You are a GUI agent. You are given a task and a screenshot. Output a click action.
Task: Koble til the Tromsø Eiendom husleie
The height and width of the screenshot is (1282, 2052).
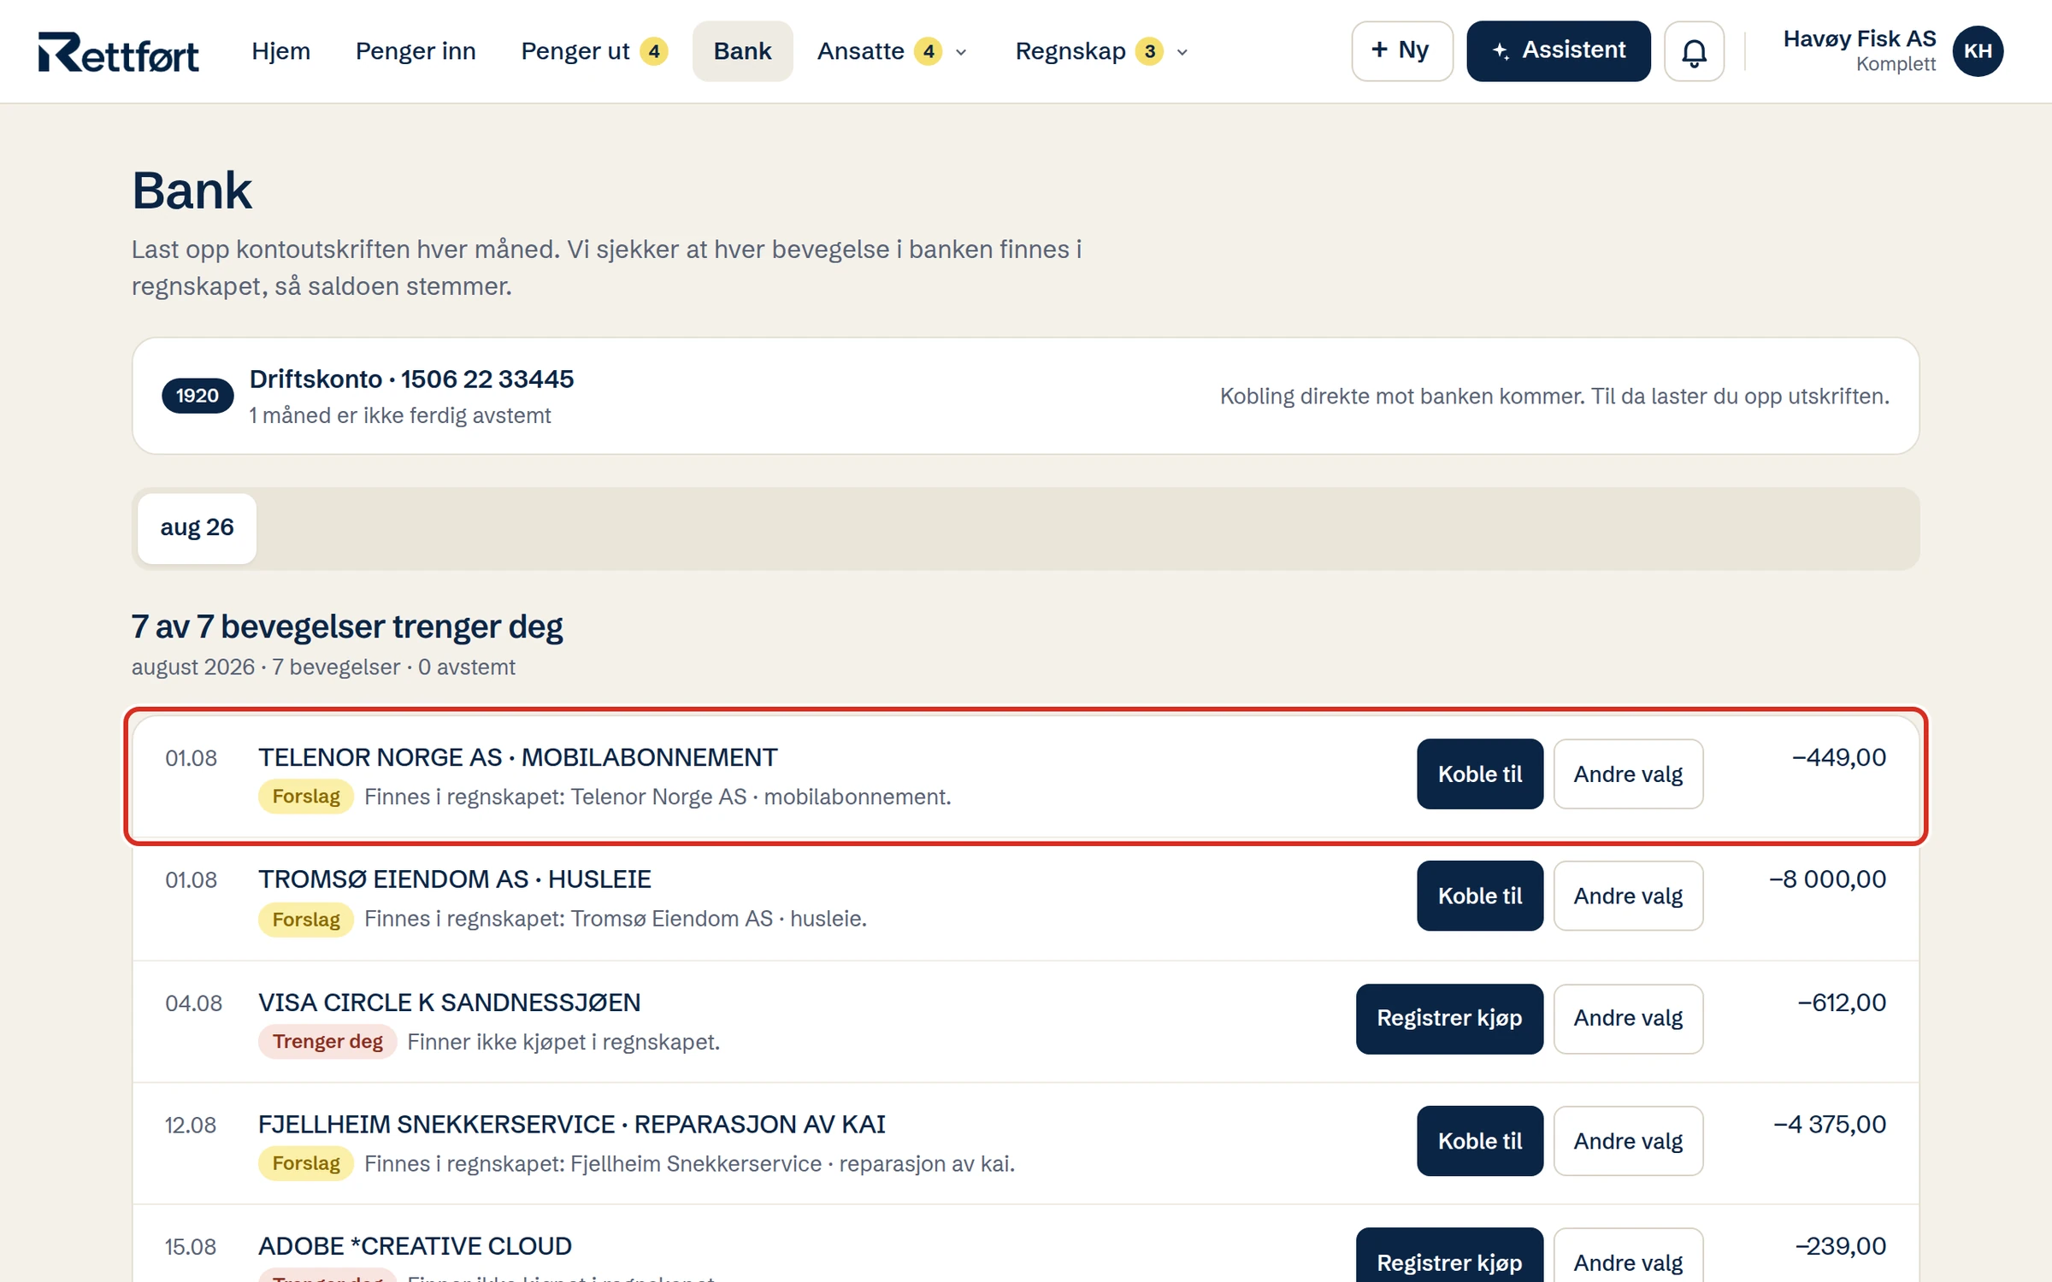coord(1479,896)
